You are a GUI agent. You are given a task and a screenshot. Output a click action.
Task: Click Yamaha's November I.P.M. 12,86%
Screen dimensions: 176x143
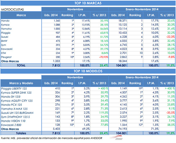coord(86,29)
